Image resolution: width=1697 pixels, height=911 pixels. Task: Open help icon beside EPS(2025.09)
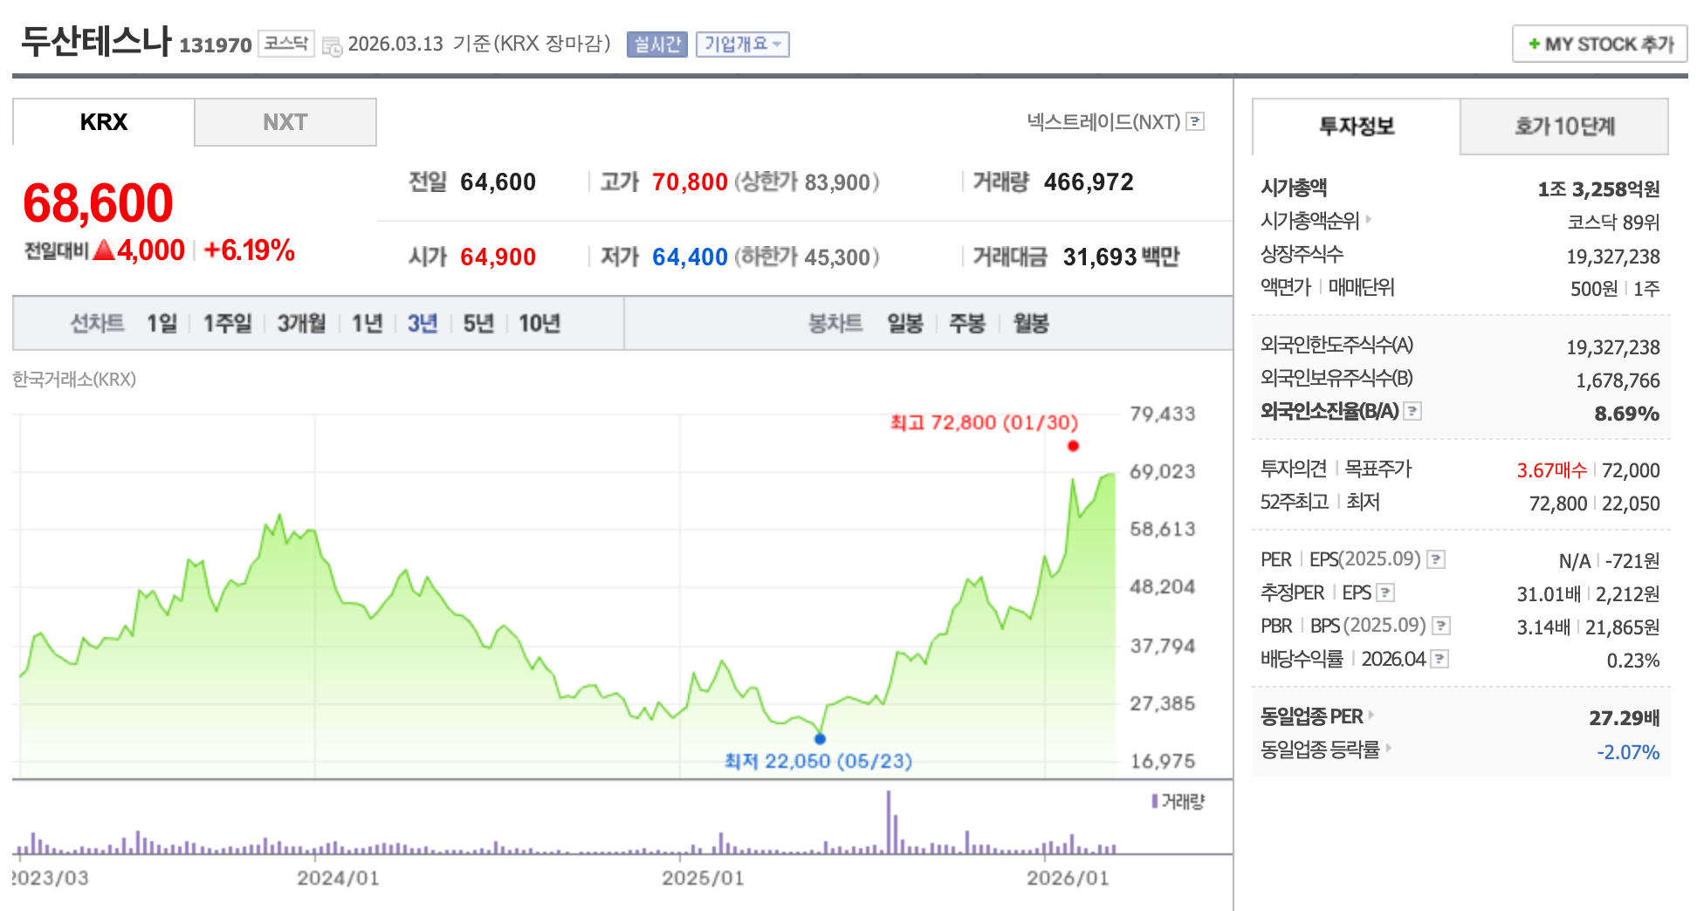[x=1436, y=559]
